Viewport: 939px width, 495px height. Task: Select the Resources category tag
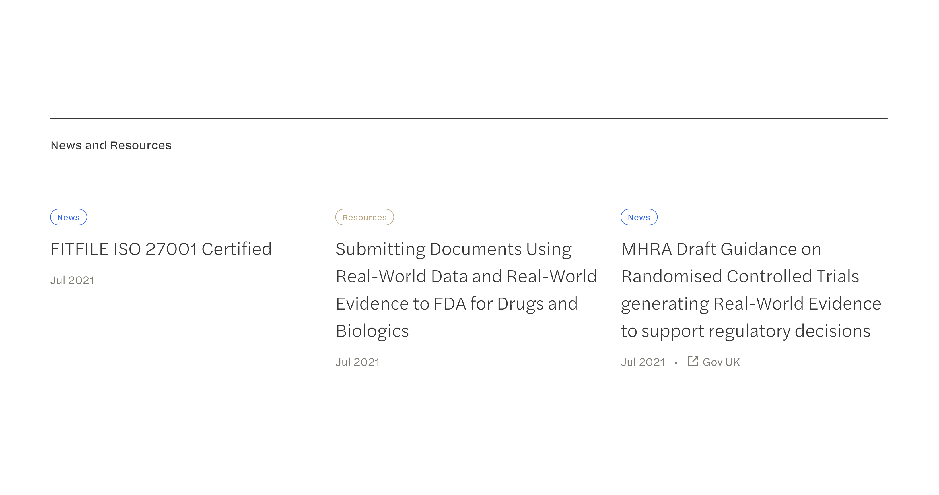365,217
